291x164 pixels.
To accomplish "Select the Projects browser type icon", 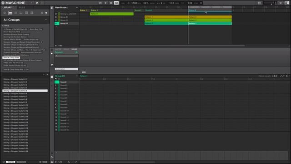I will tap(5, 13).
